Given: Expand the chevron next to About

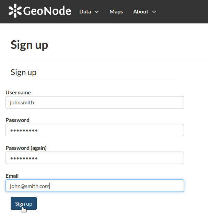Looking at the screenshot, I should click(x=154, y=12).
